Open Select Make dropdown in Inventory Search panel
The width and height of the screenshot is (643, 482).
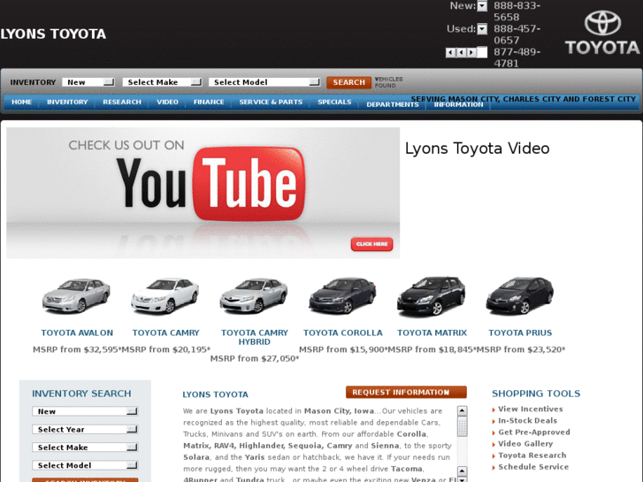tap(85, 448)
